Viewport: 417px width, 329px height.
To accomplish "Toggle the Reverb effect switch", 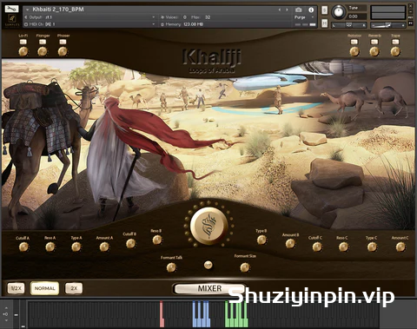I will coord(374,42).
